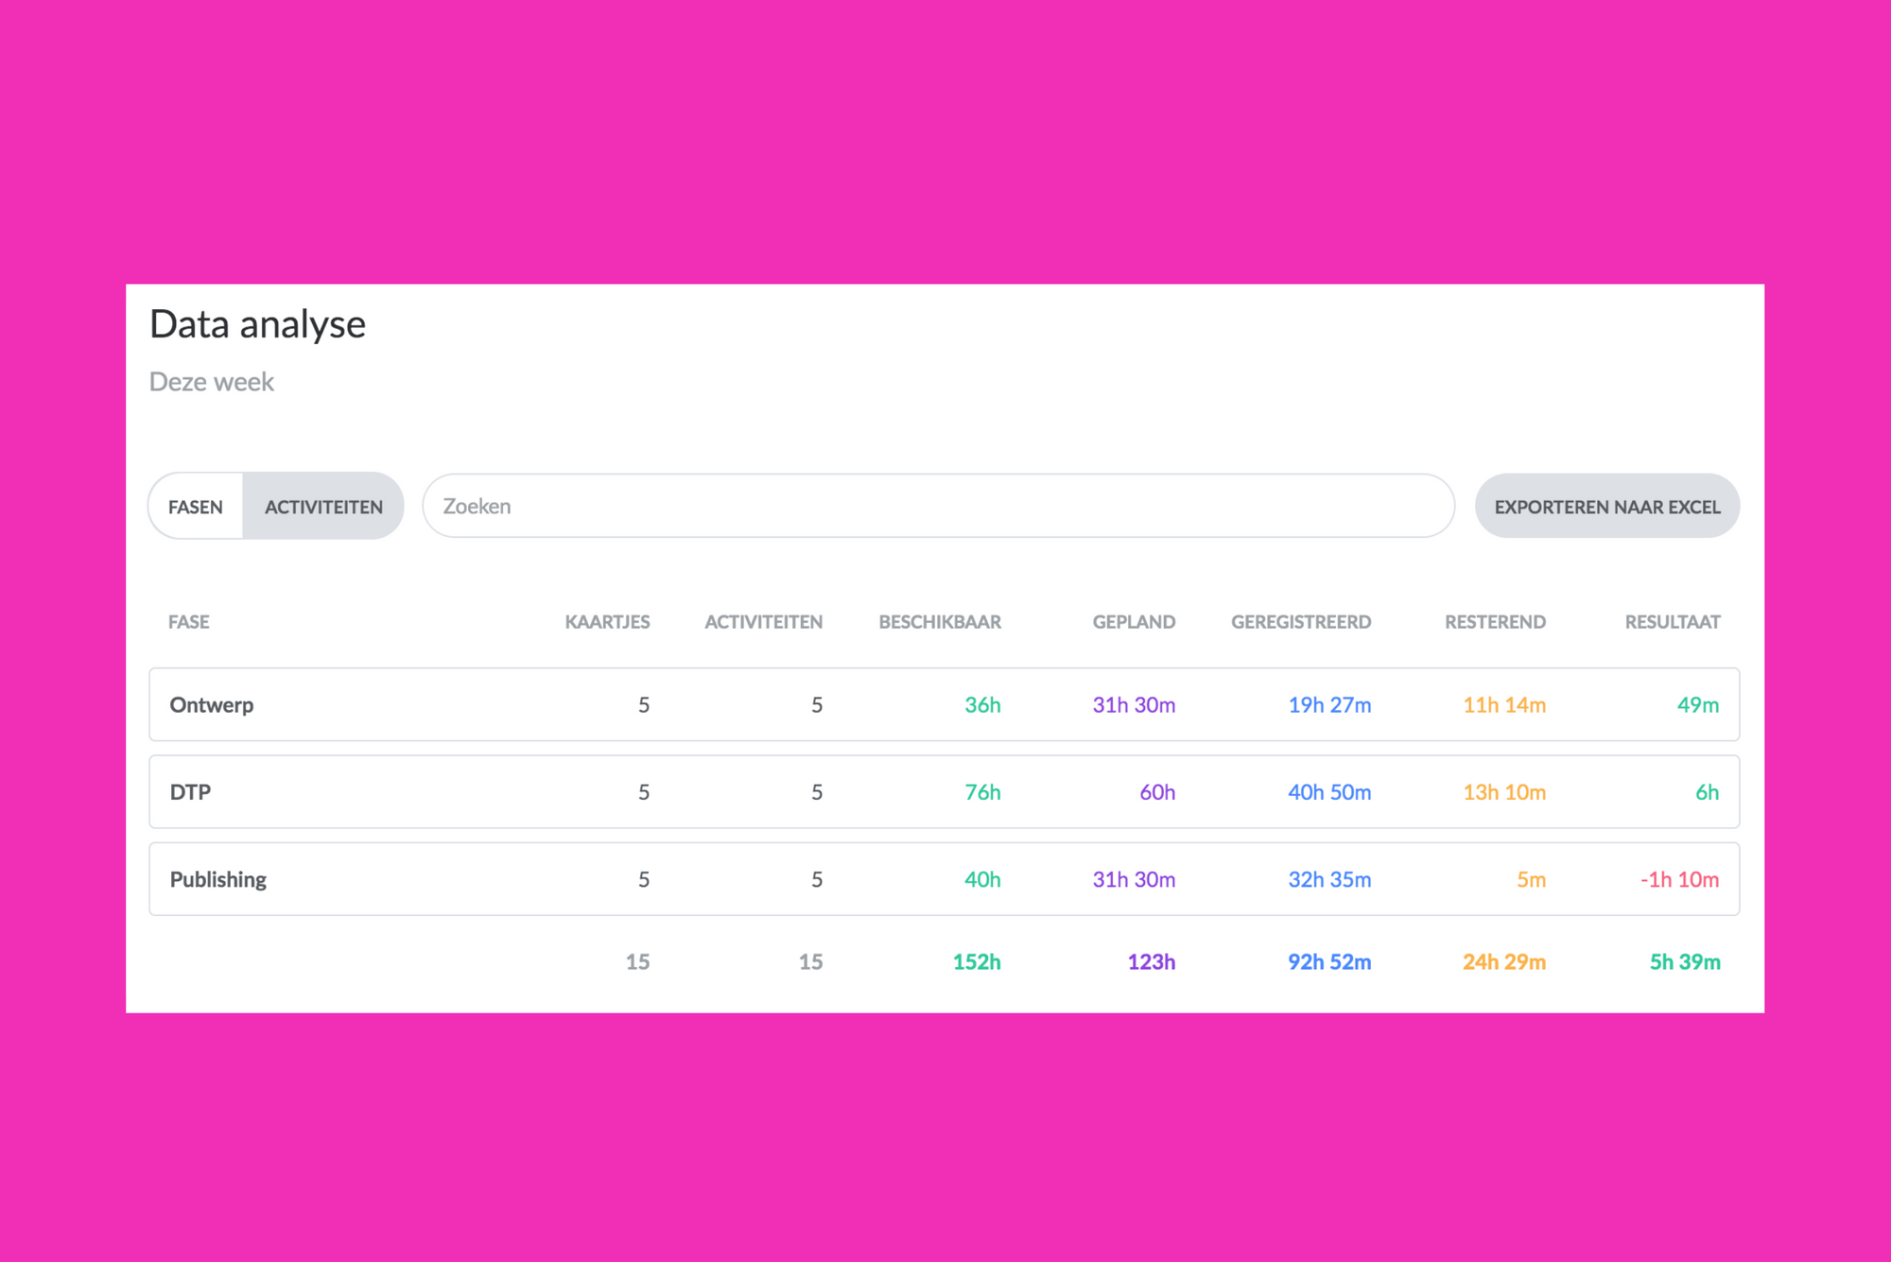Click total registered 92h 52m
Image resolution: width=1891 pixels, height=1262 pixels.
pyautogui.click(x=1329, y=962)
